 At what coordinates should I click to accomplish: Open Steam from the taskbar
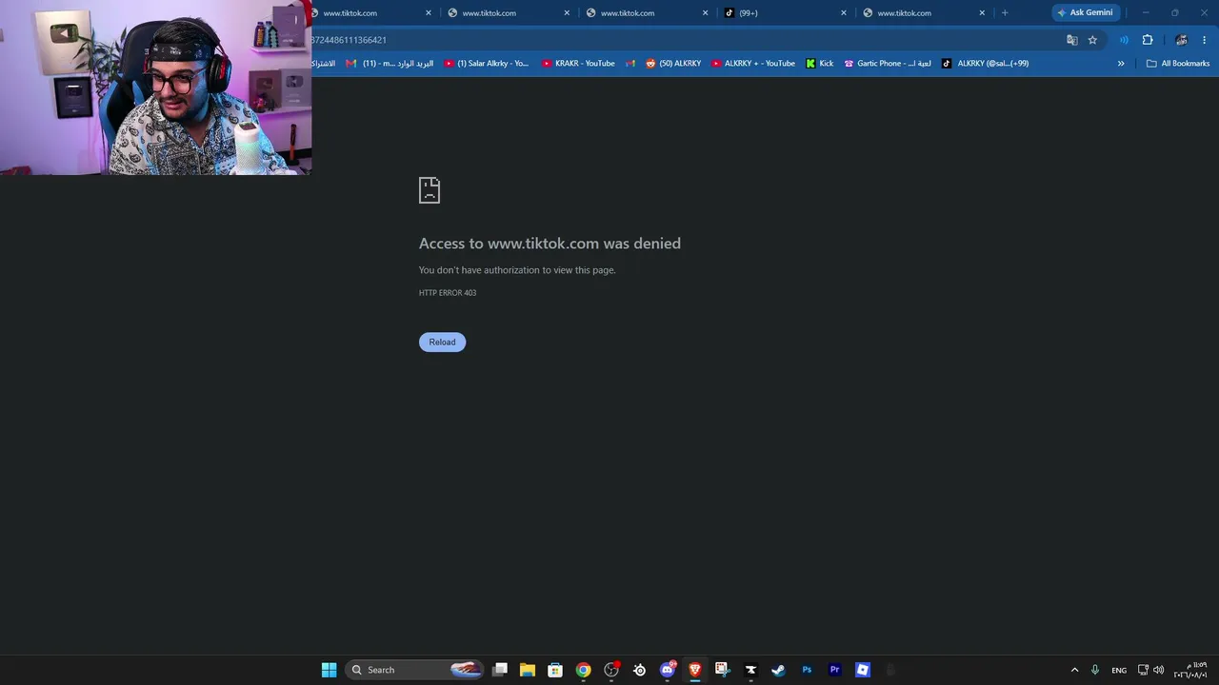[778, 670]
